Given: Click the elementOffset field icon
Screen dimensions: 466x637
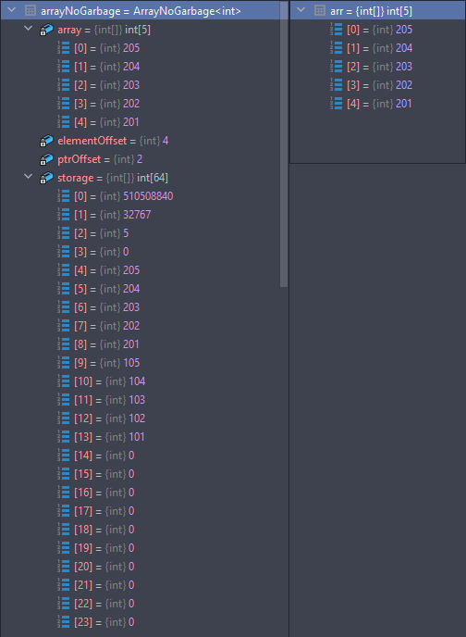Looking at the screenshot, I should (x=46, y=141).
